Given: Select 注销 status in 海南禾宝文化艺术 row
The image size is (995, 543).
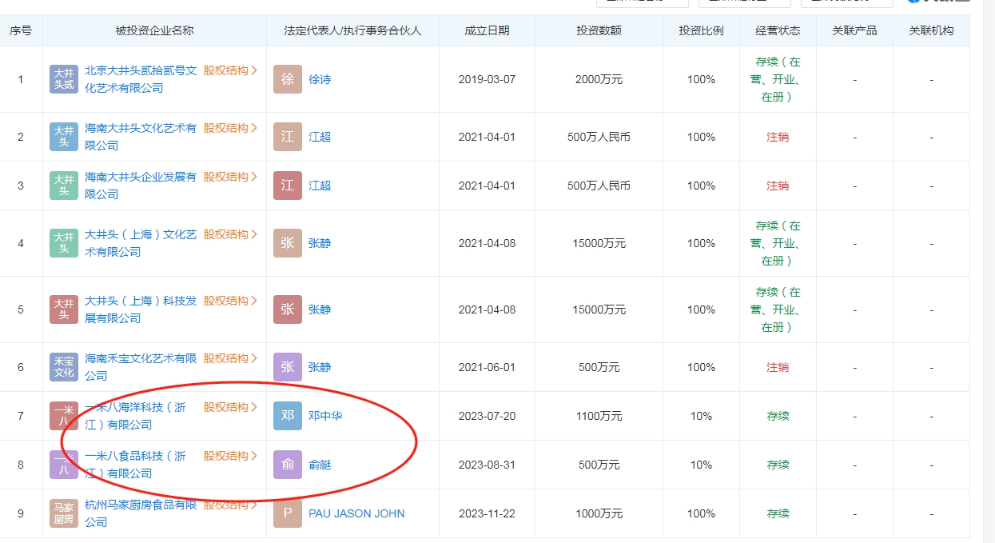Looking at the screenshot, I should pos(778,367).
